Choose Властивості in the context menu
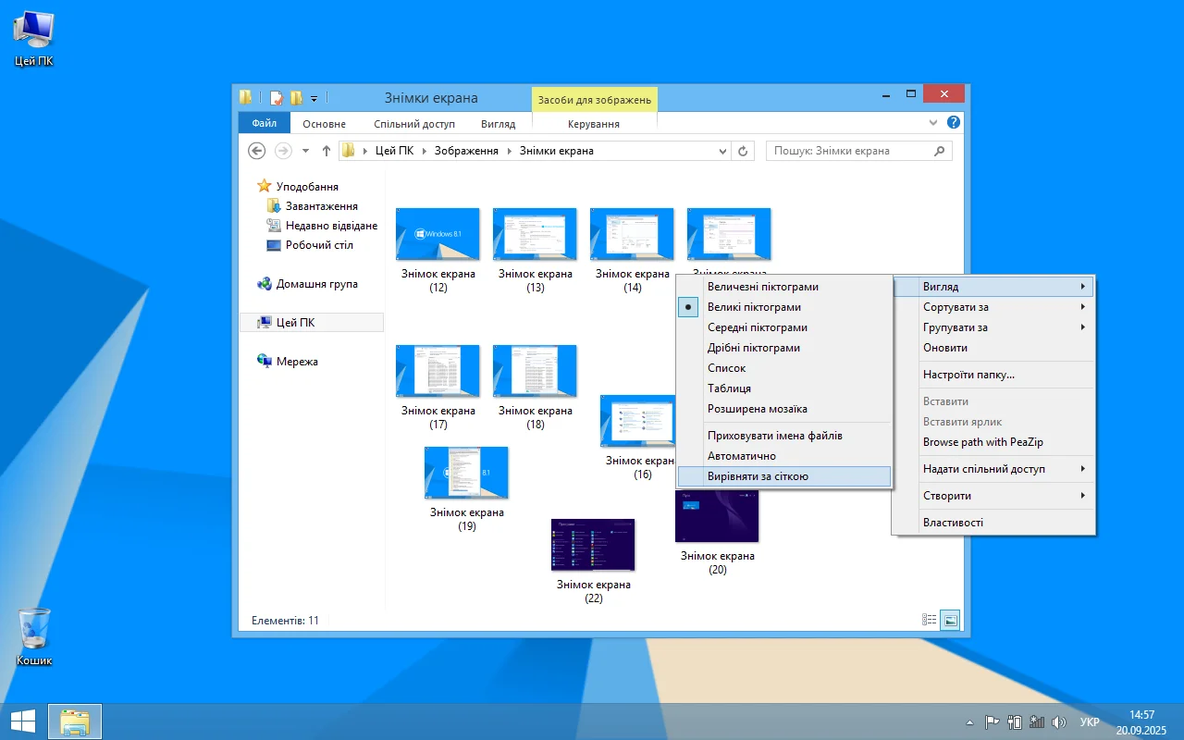The height and width of the screenshot is (740, 1184). tap(953, 523)
